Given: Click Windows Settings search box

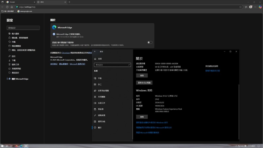Looking at the screenshot, I should coord(112,65).
